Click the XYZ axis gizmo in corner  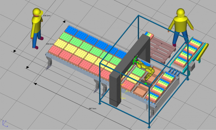tap(5, 124)
